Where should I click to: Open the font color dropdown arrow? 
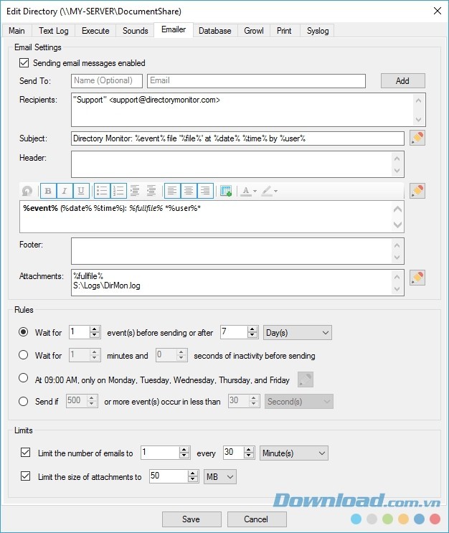tap(255, 191)
